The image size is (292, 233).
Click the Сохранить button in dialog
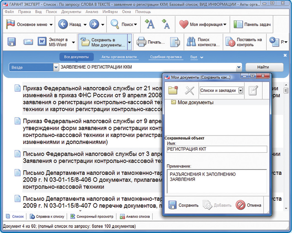183,205
